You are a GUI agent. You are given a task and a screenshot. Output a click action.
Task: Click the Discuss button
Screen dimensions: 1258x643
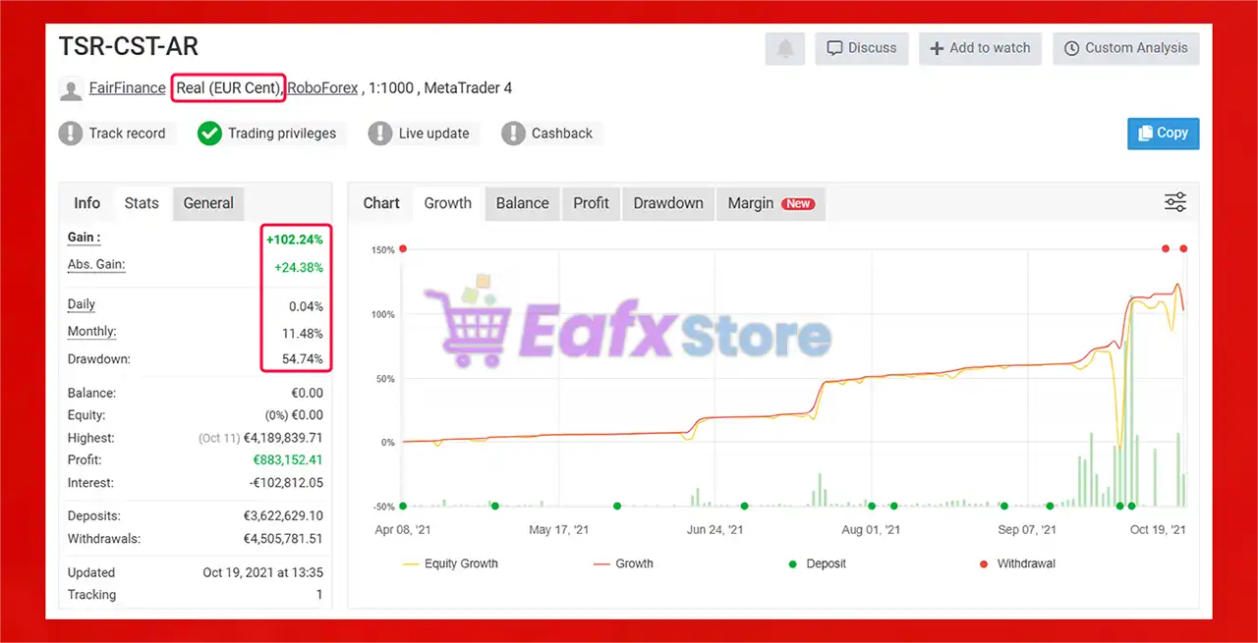click(x=861, y=48)
